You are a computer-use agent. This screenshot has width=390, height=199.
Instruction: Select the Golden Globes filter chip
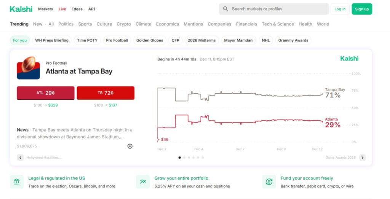point(150,40)
